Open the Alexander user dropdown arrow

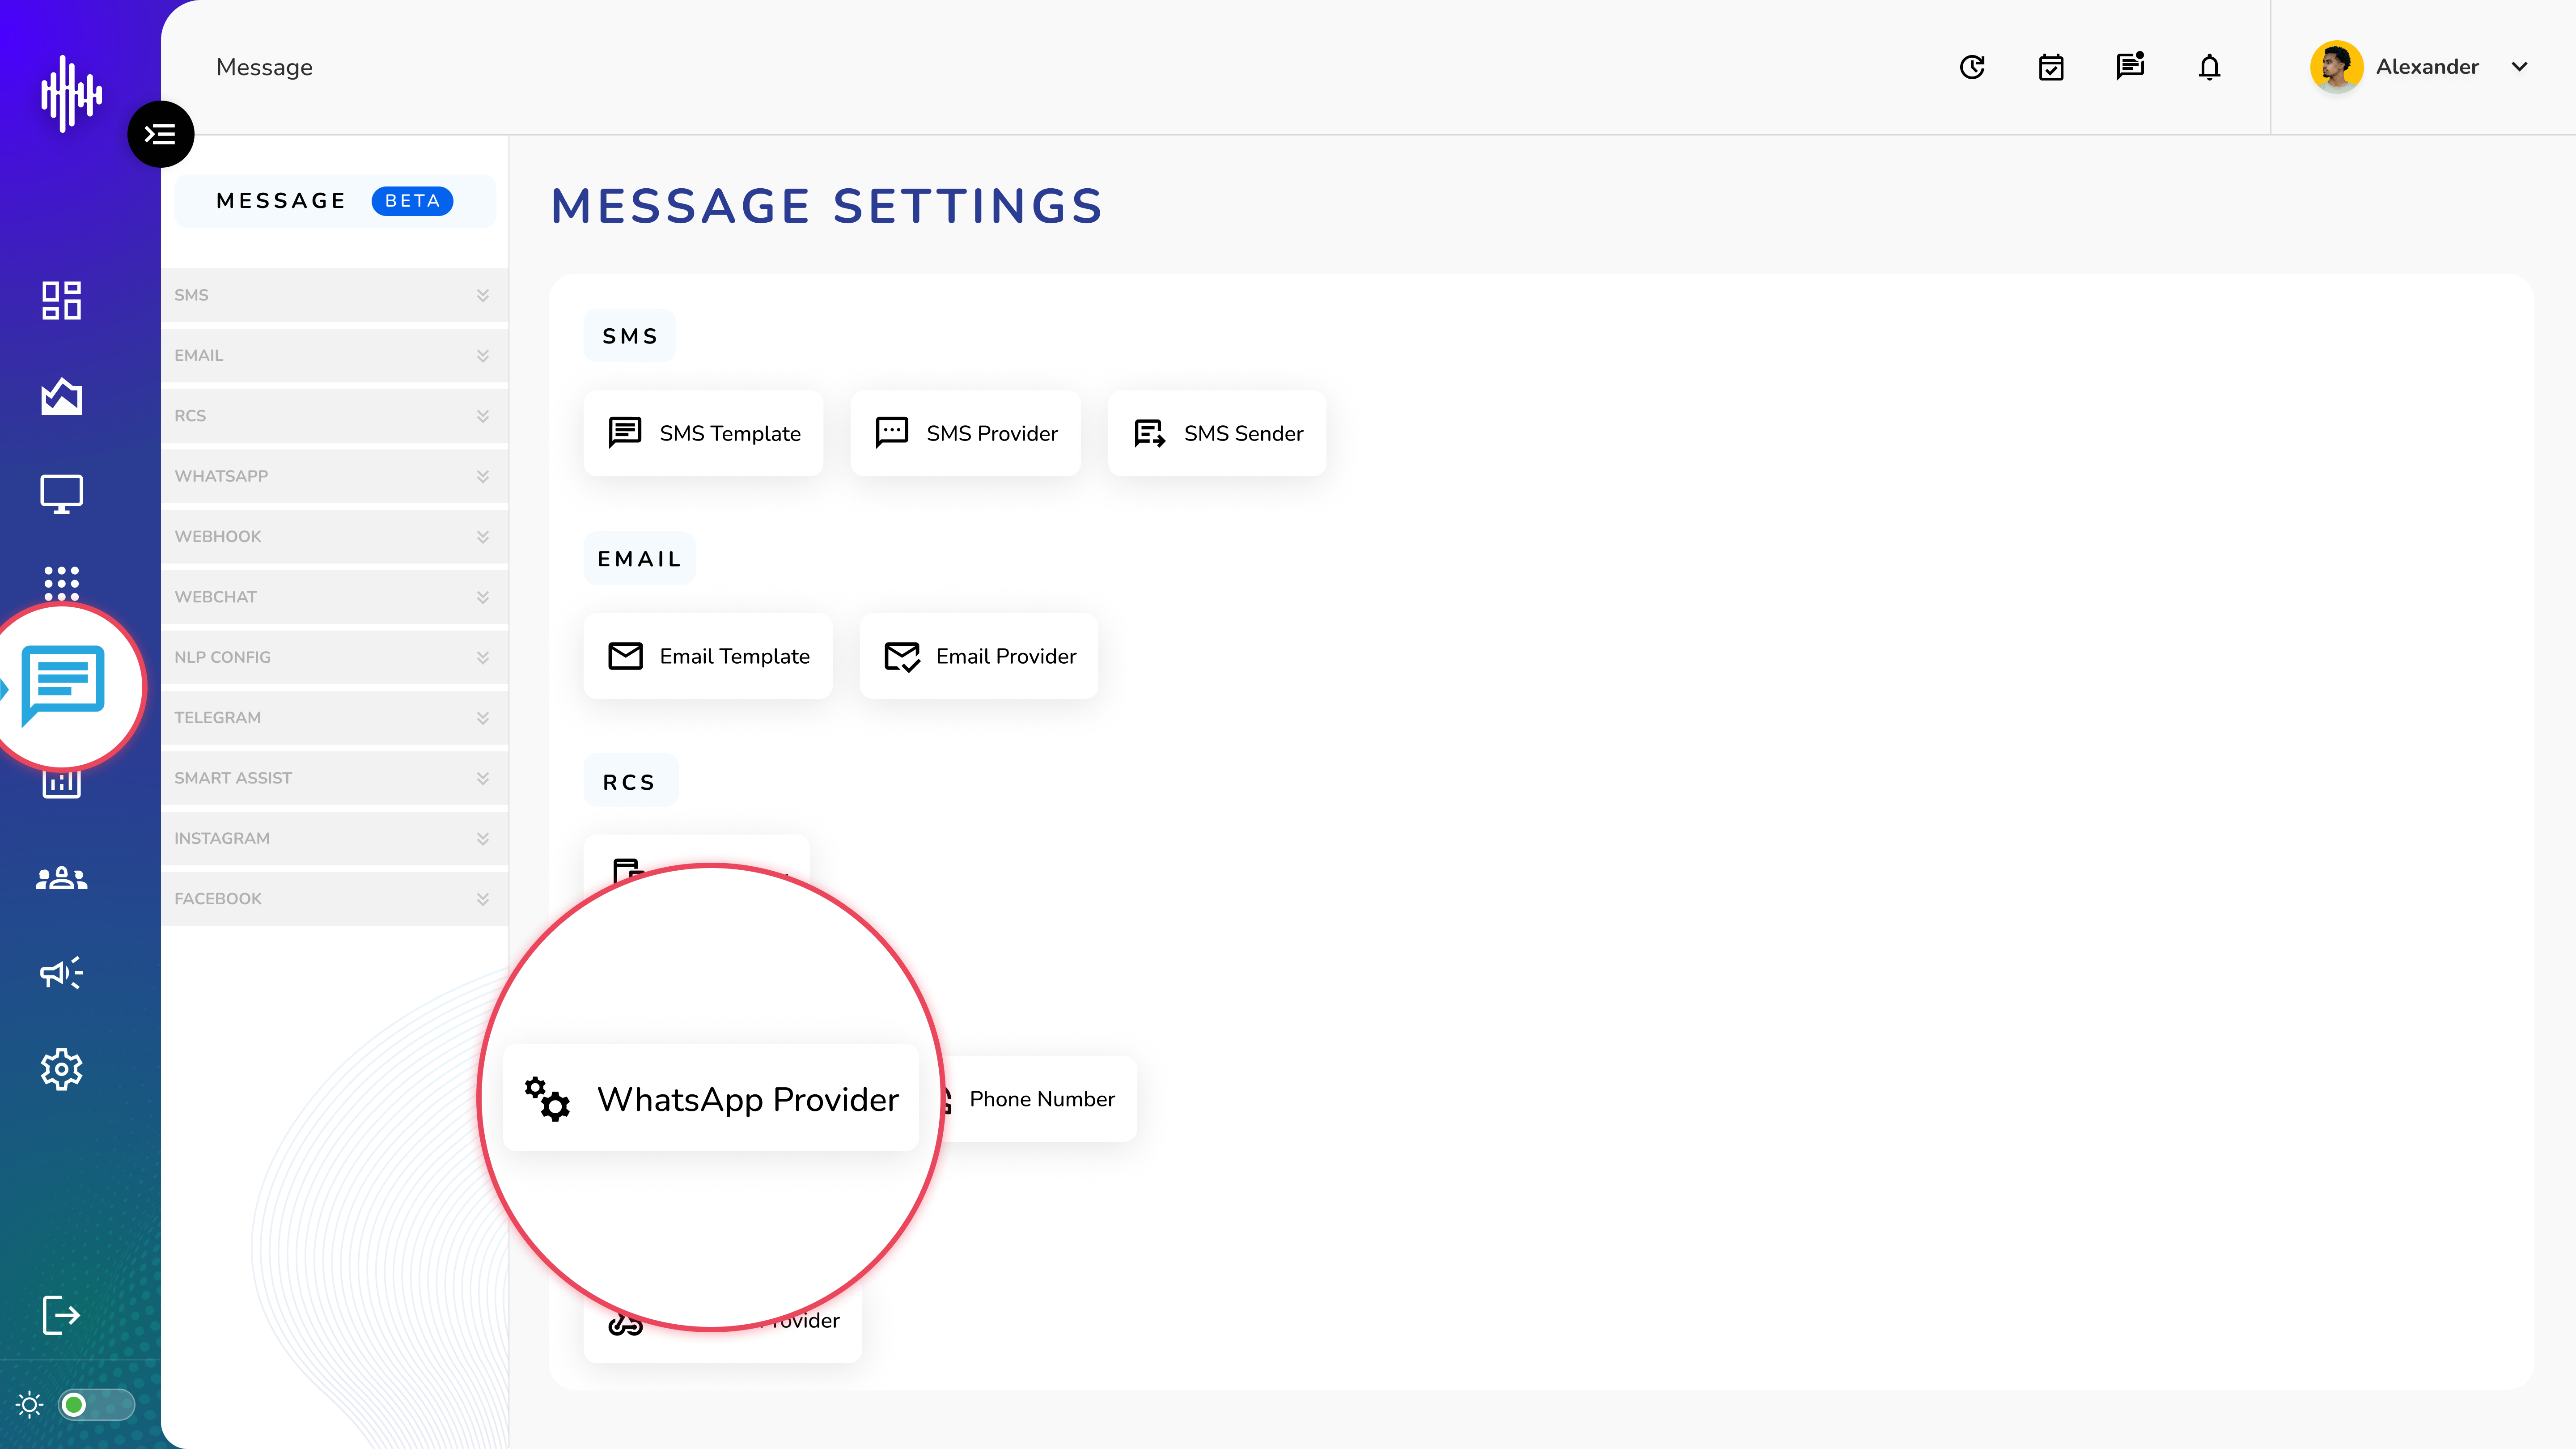(x=2519, y=67)
